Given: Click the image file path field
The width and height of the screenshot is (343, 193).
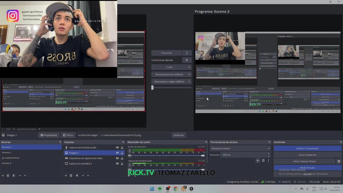Looking at the screenshot, I should click(x=135, y=135).
